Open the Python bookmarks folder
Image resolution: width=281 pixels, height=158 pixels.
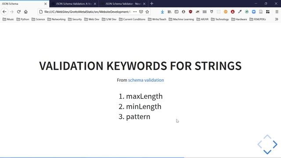point(23,19)
